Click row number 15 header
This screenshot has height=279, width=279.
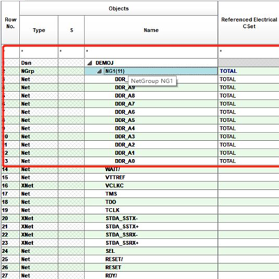(10, 177)
